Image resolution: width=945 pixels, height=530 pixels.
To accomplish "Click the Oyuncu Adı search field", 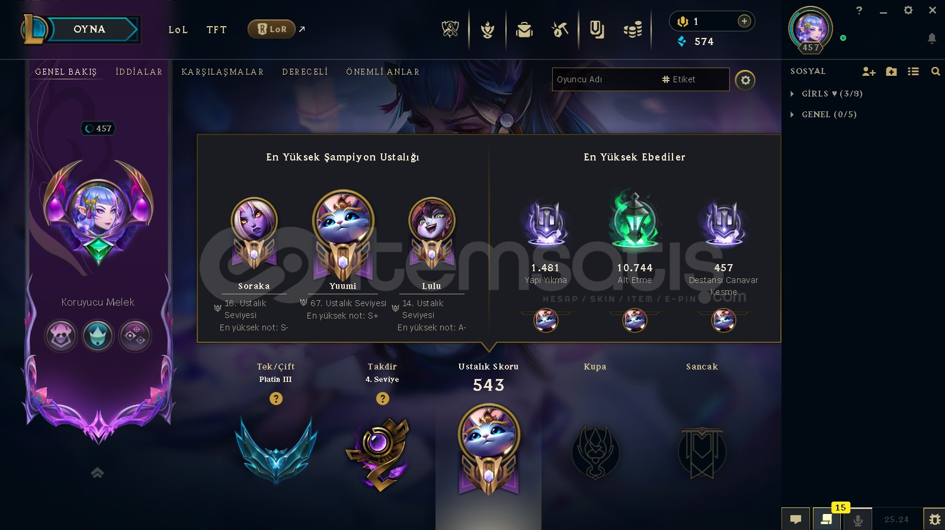I will 605,79.
